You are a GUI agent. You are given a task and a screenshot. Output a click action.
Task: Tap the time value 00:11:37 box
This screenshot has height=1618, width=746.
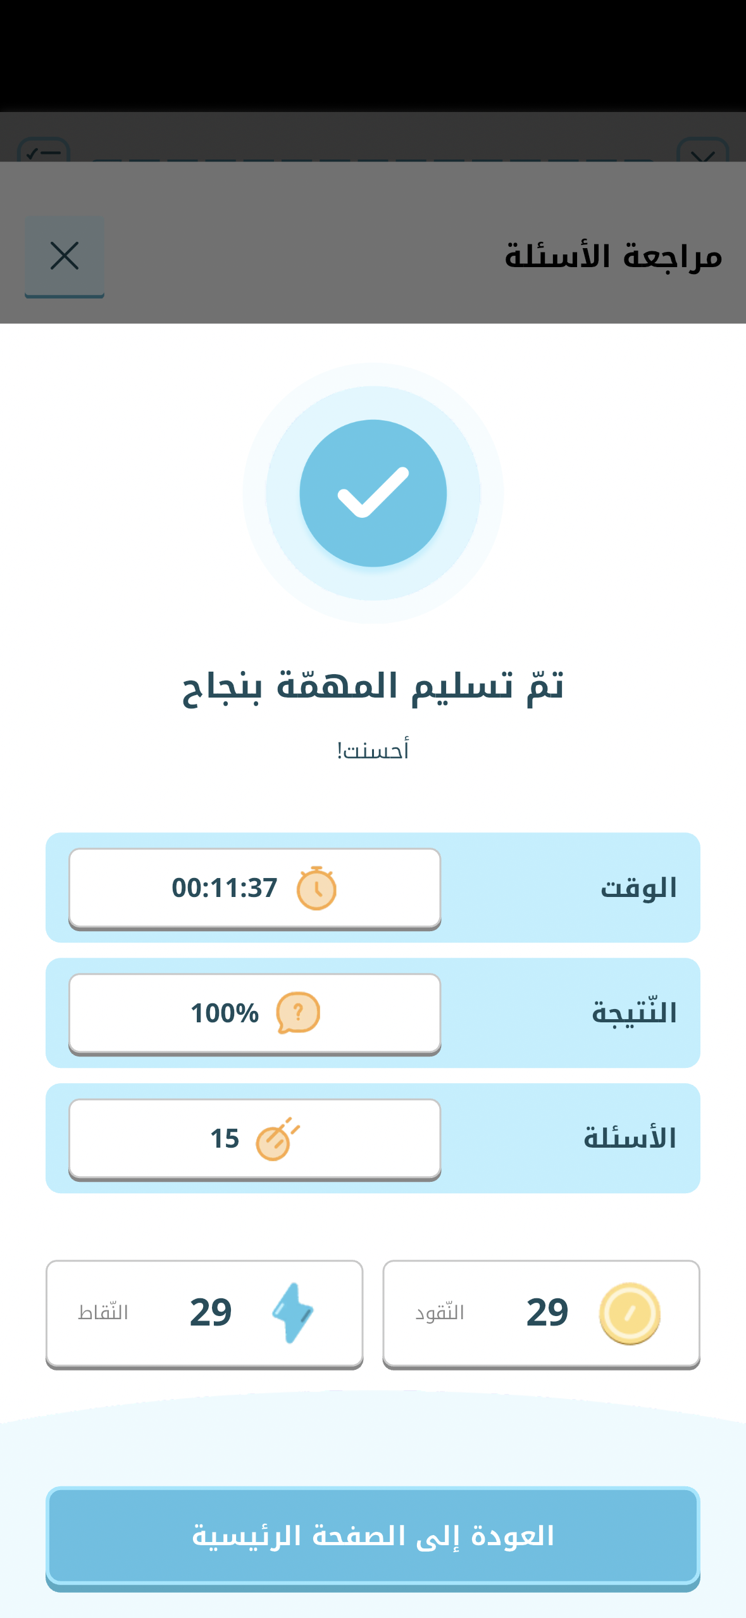click(x=254, y=888)
